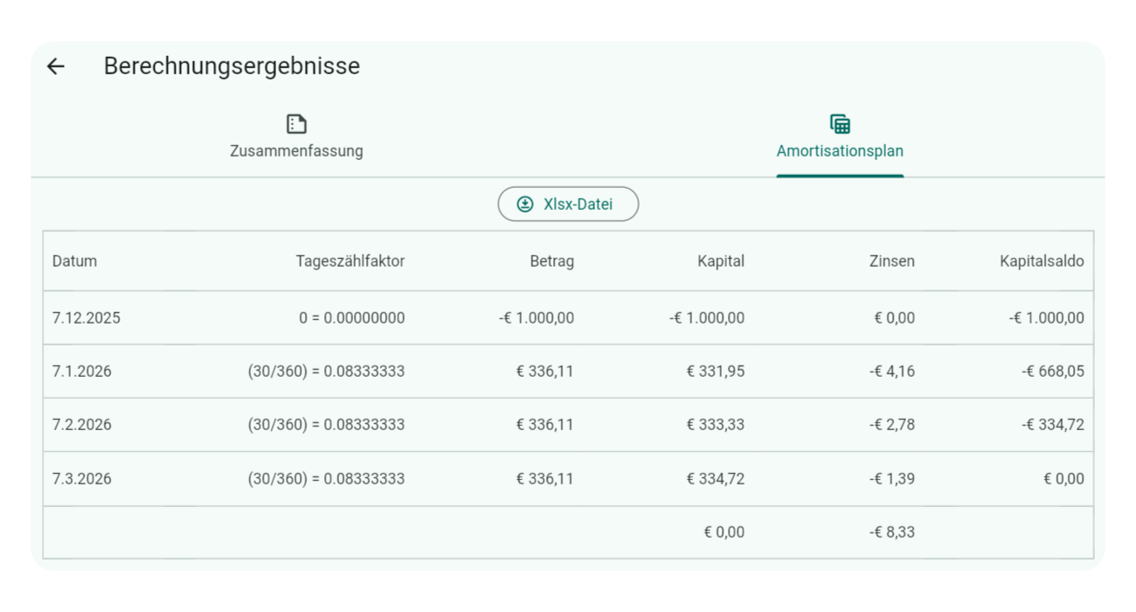Click the -€ 668,05 Kapitalsaldo value
The width and height of the screenshot is (1136, 612).
pyautogui.click(x=1052, y=372)
